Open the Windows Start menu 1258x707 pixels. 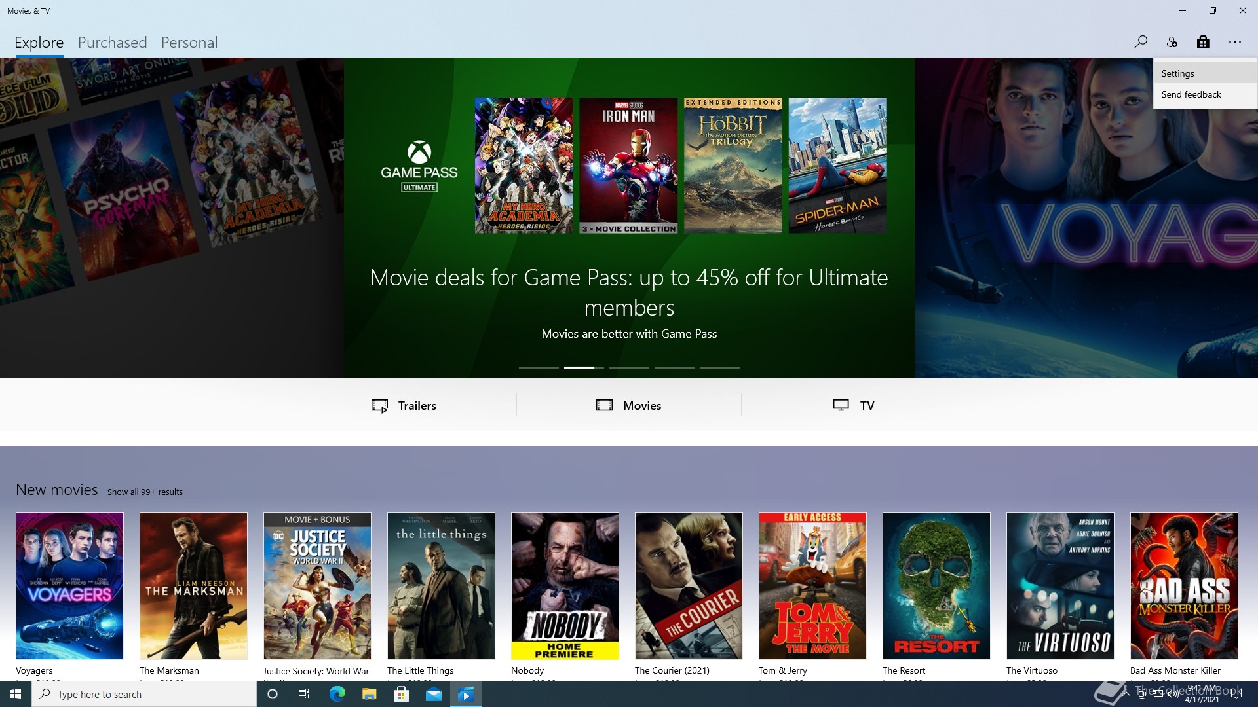coord(16,694)
